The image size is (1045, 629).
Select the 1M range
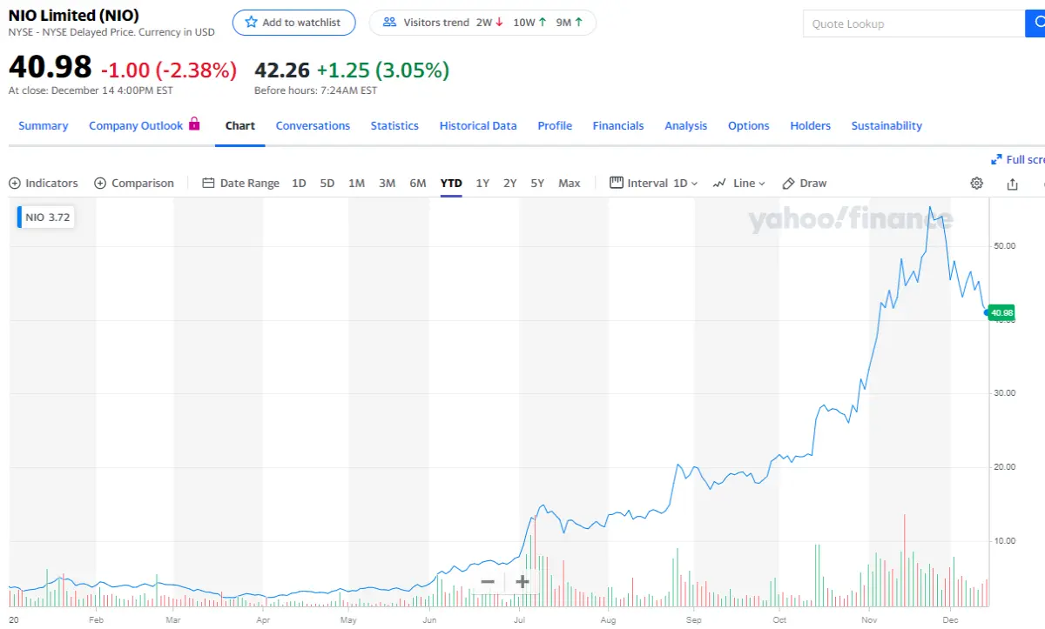(x=356, y=184)
